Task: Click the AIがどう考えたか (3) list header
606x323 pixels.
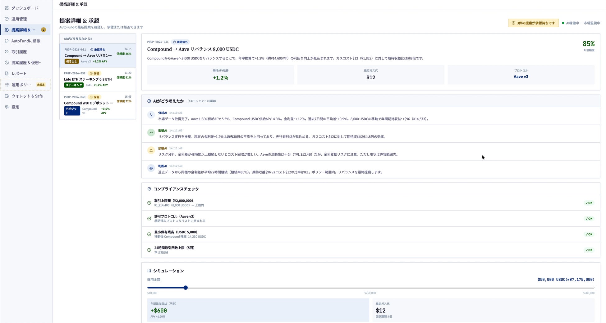Action: click(x=98, y=39)
